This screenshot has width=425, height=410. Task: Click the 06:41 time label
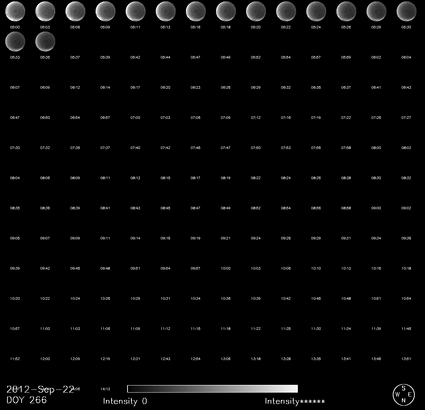pyautogui.click(x=376, y=87)
